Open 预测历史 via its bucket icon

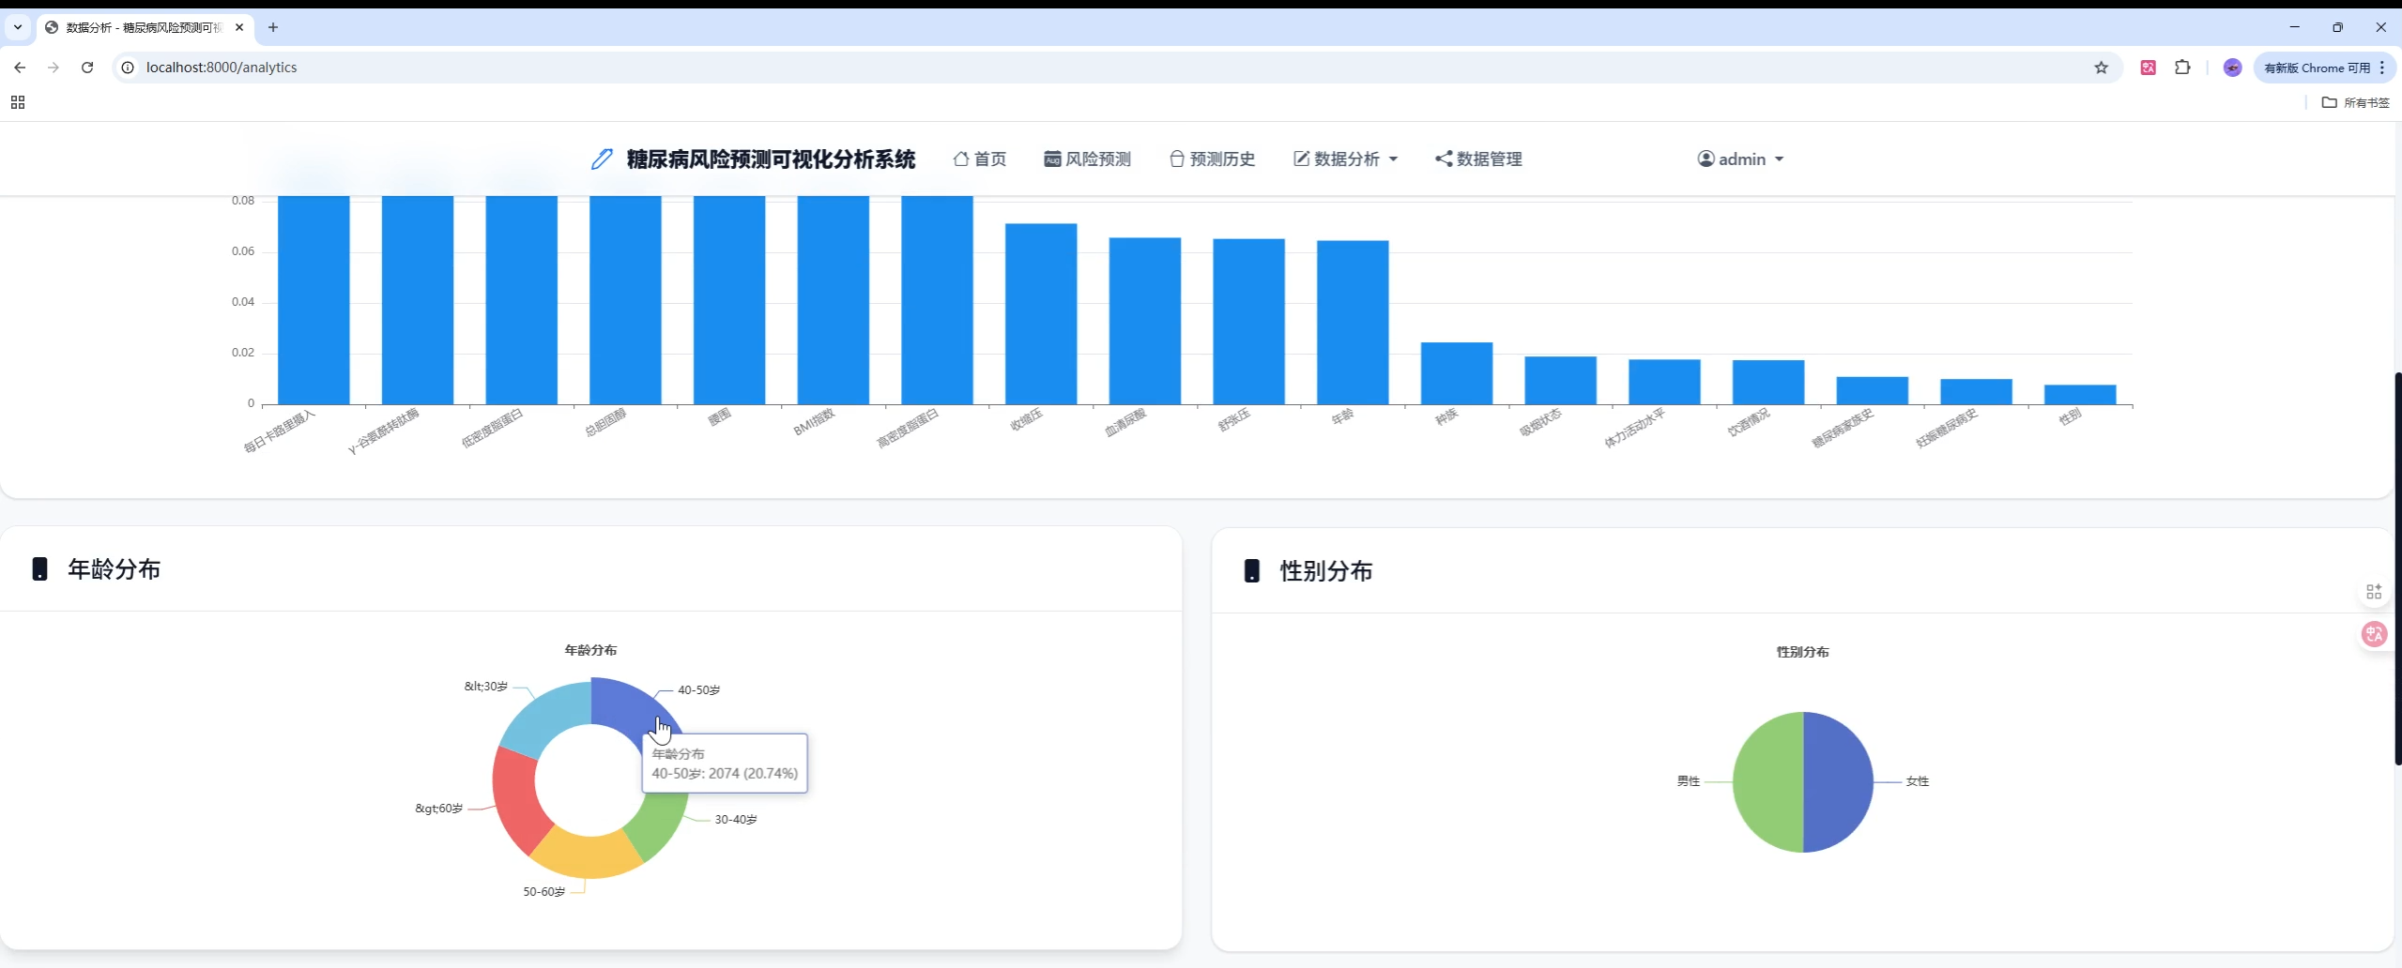pyautogui.click(x=1175, y=159)
